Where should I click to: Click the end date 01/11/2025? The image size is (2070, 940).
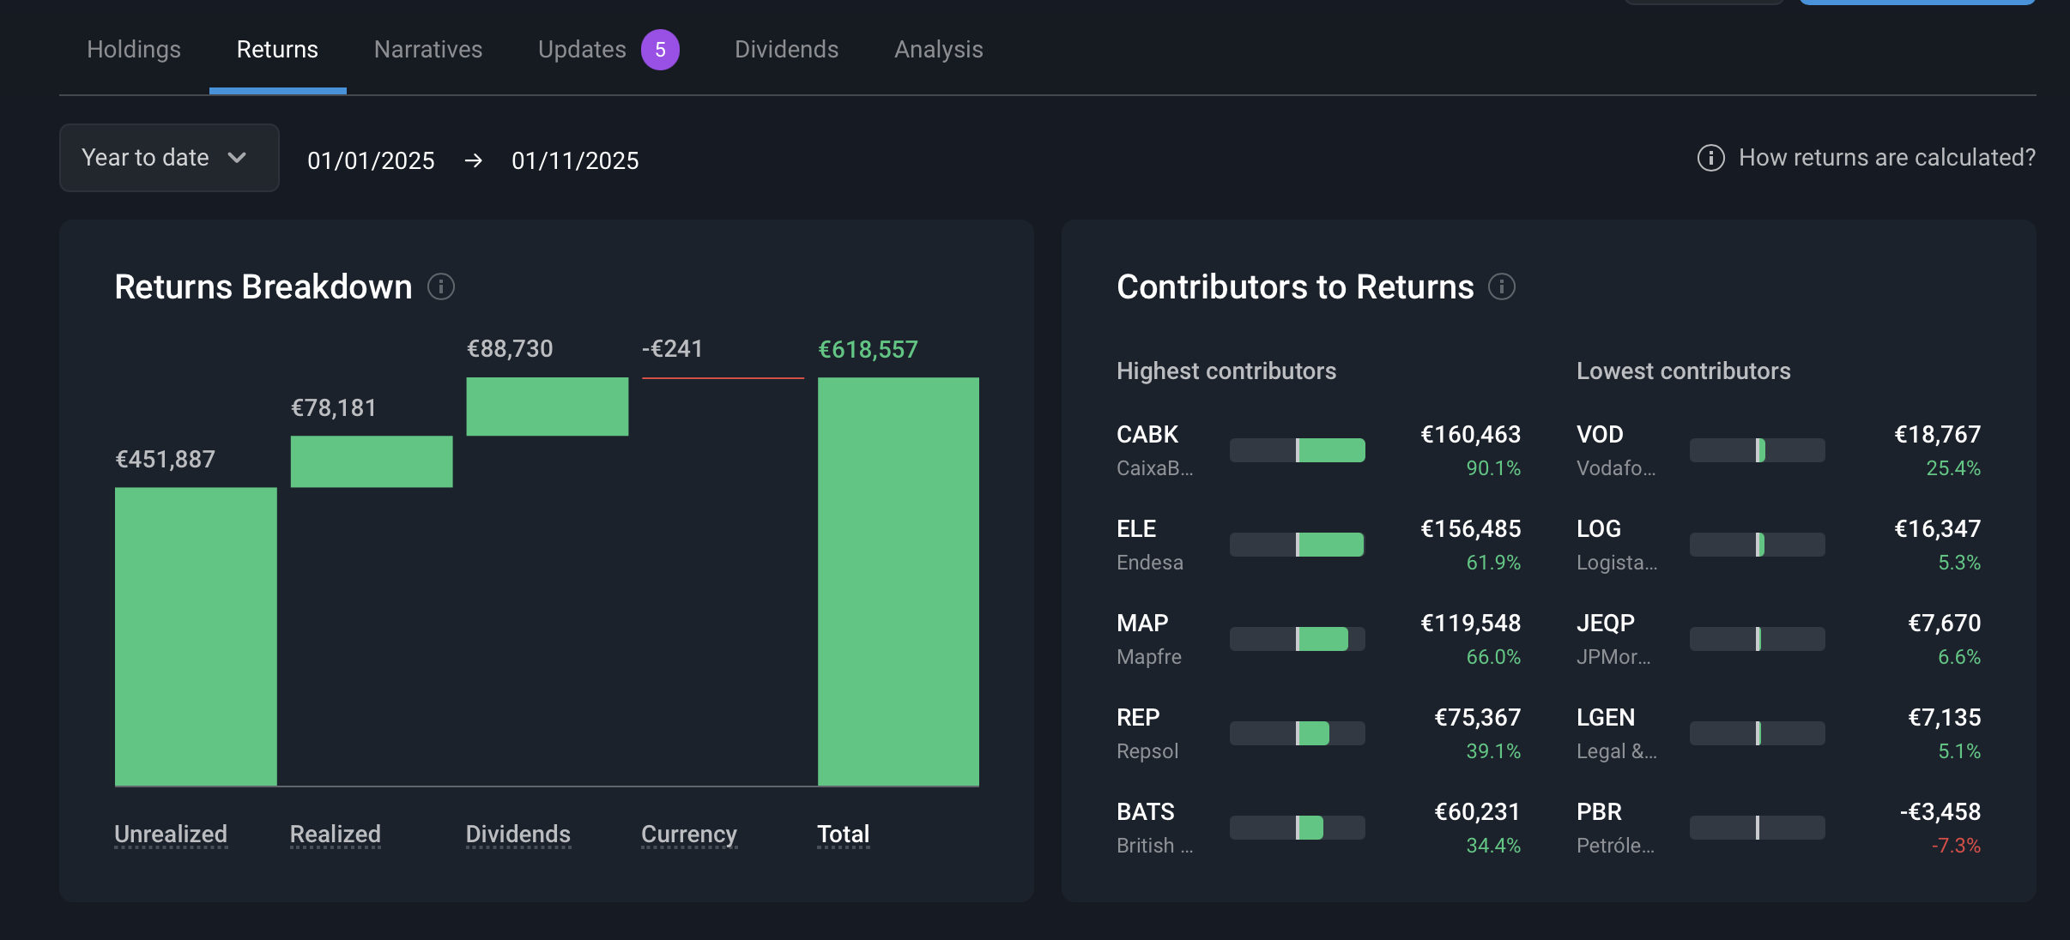coord(575,160)
